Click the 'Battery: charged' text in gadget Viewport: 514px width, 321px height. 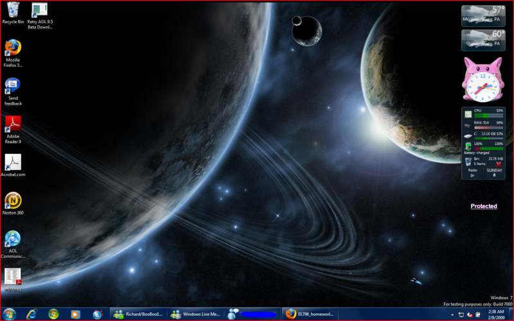[x=477, y=153]
